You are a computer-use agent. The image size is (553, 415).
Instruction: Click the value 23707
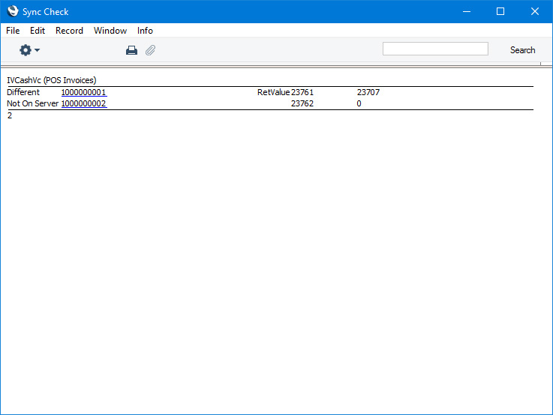(x=368, y=92)
